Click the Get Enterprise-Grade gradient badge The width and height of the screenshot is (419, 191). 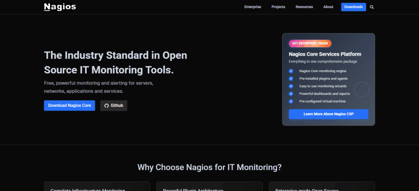click(310, 43)
